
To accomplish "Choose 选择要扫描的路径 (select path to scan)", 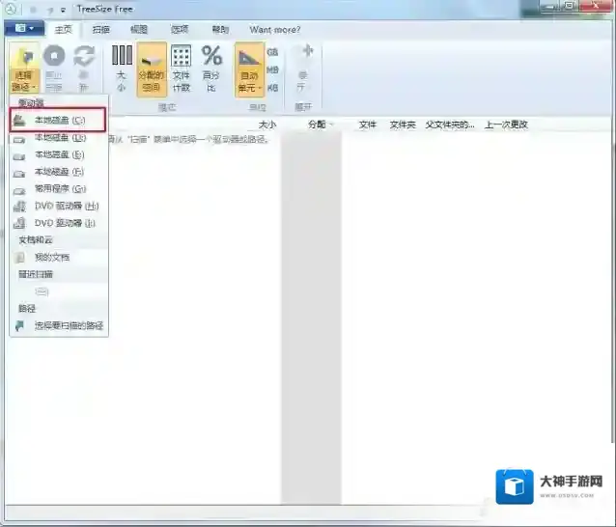I will tap(58, 325).
